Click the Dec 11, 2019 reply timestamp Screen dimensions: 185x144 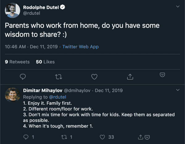109,90
